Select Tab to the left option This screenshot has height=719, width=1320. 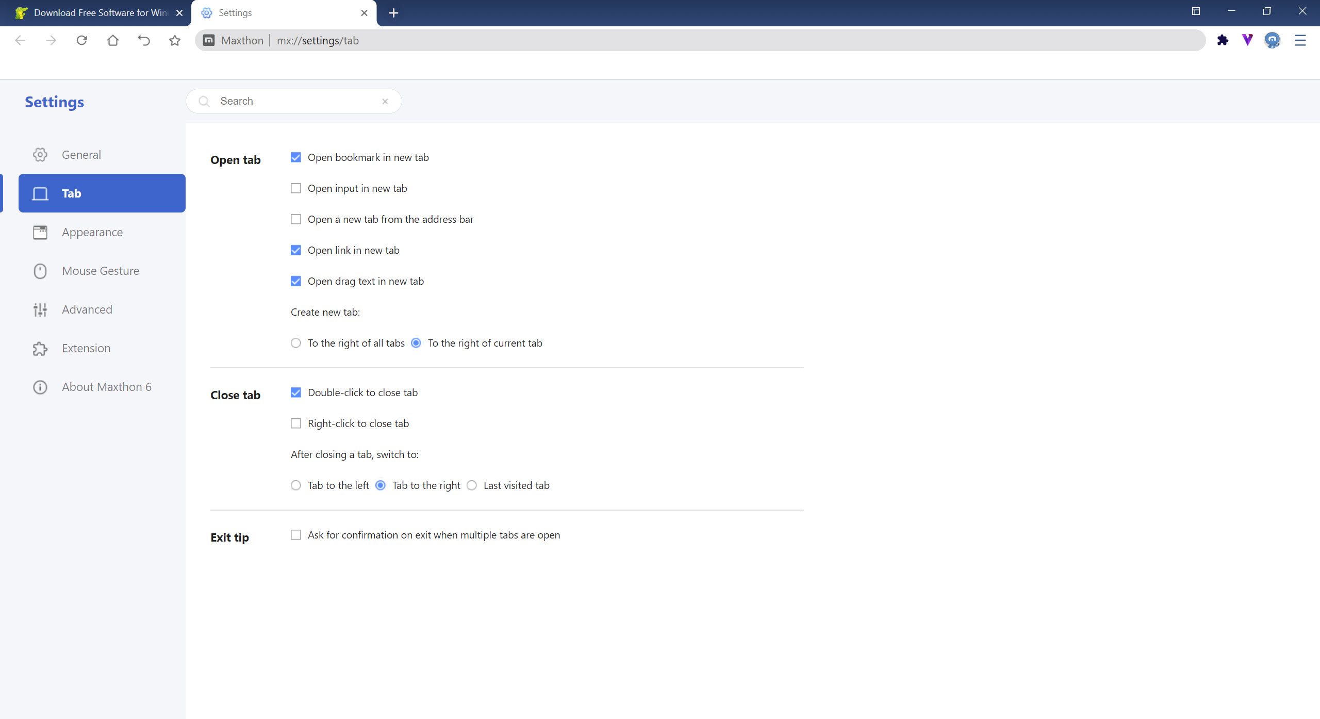tap(295, 485)
